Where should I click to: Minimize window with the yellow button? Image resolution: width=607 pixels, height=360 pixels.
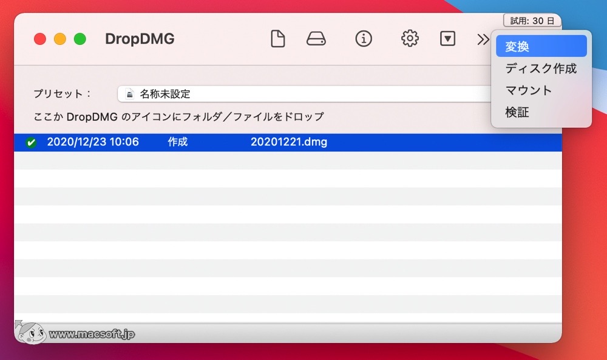[60, 39]
